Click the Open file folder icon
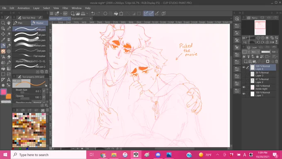 78,14
